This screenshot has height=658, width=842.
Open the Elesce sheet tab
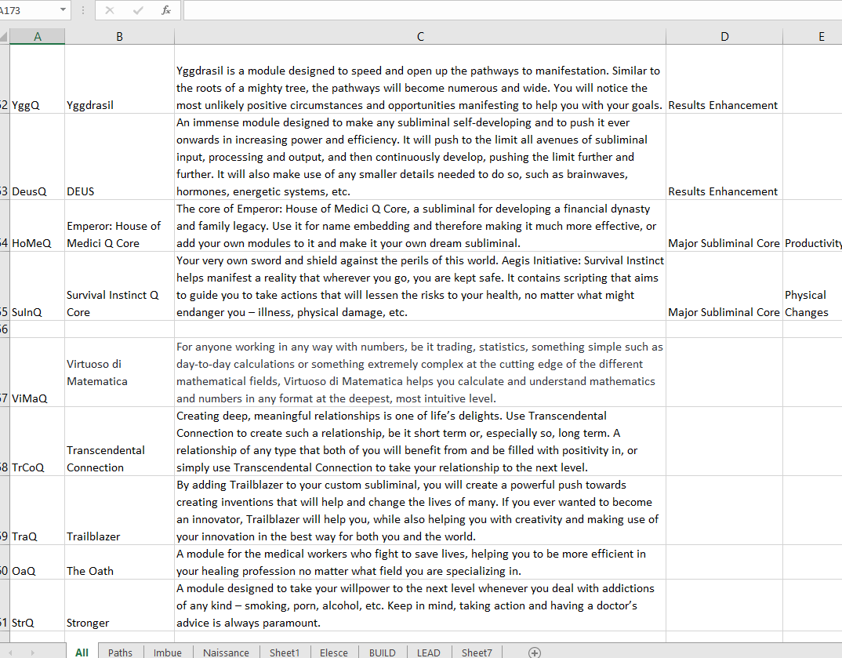[x=333, y=652]
